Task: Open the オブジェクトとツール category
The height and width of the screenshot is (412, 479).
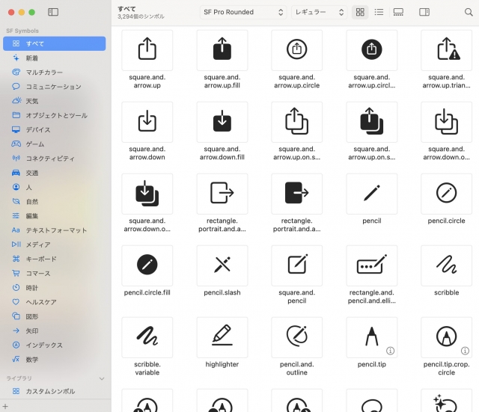Action: click(x=55, y=115)
